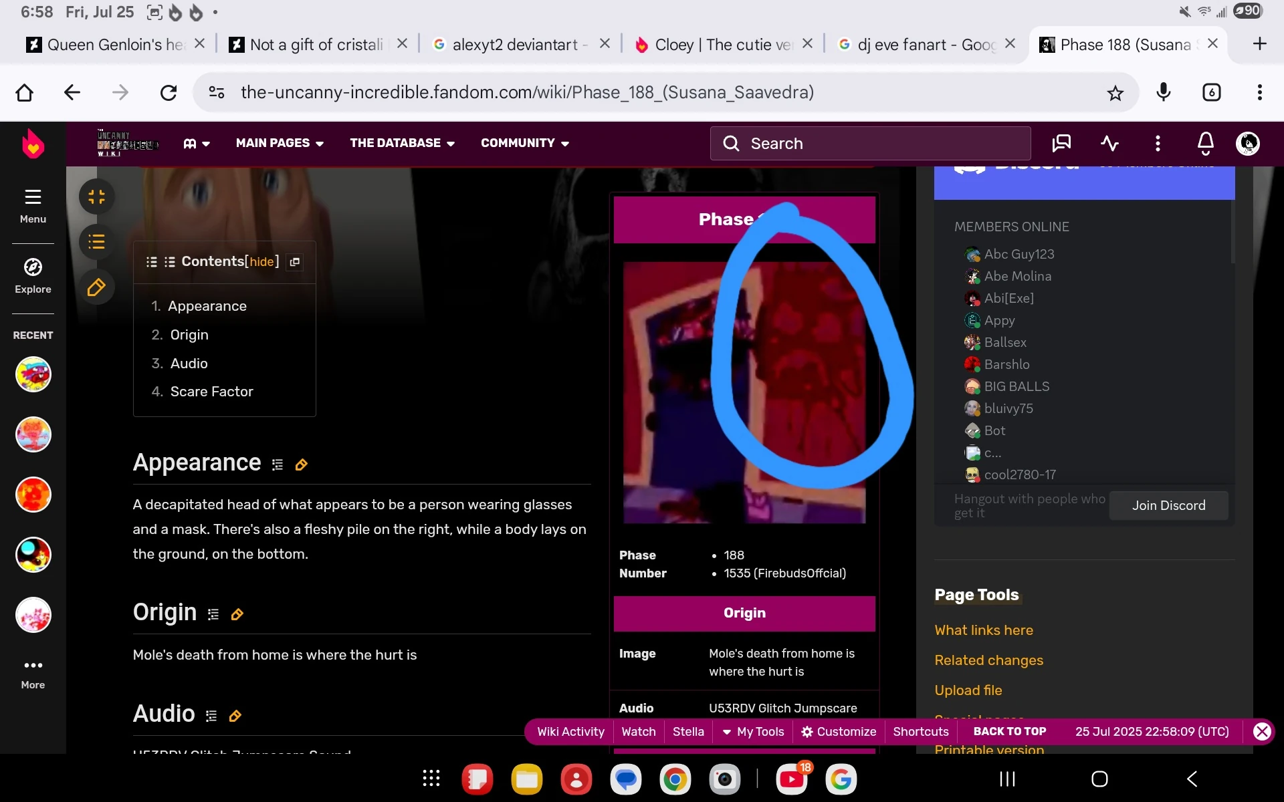Expand THE DATABASE dropdown menu

click(x=402, y=143)
